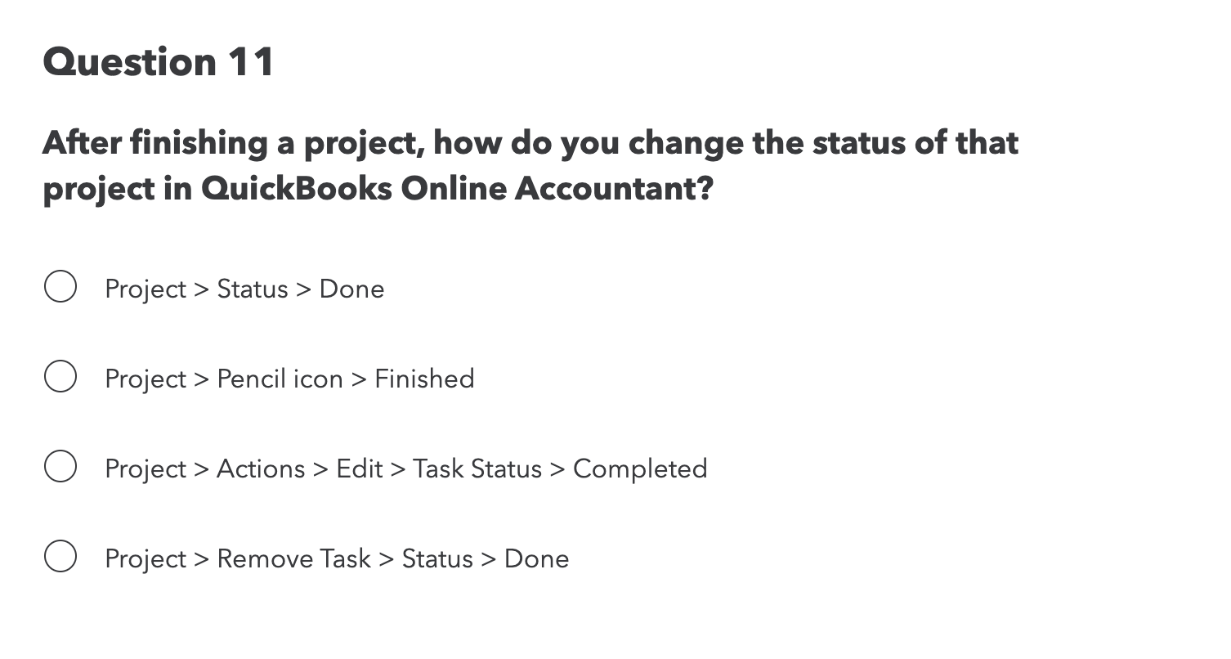This screenshot has height=659, width=1231.
Task: Click the question prompt text about changing project status
Action: tap(531, 164)
